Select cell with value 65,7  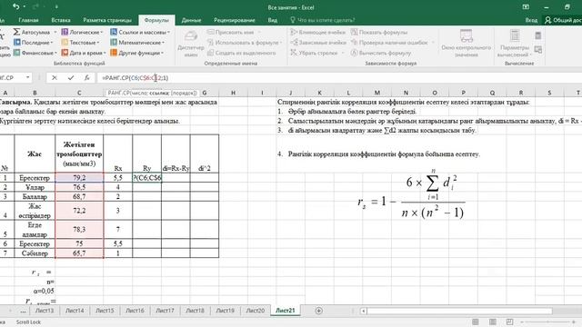[x=79, y=253]
